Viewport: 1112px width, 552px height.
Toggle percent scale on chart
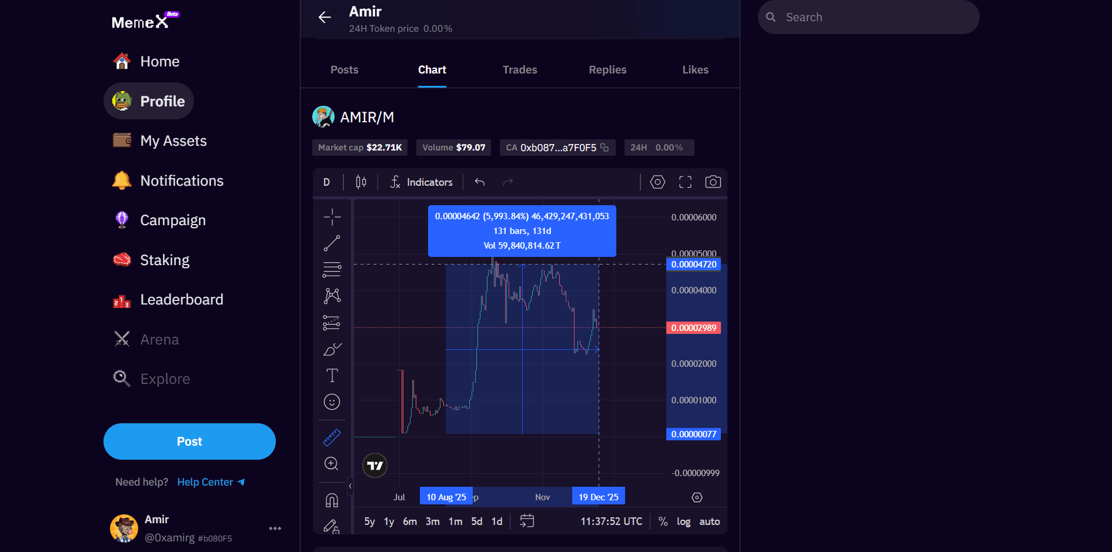[663, 521]
